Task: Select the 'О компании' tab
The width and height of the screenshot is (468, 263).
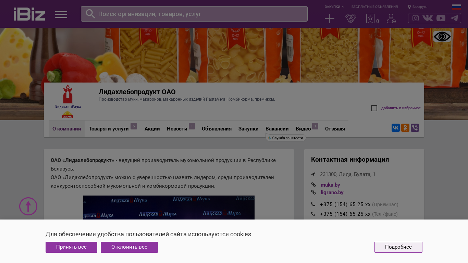Action: (67, 129)
